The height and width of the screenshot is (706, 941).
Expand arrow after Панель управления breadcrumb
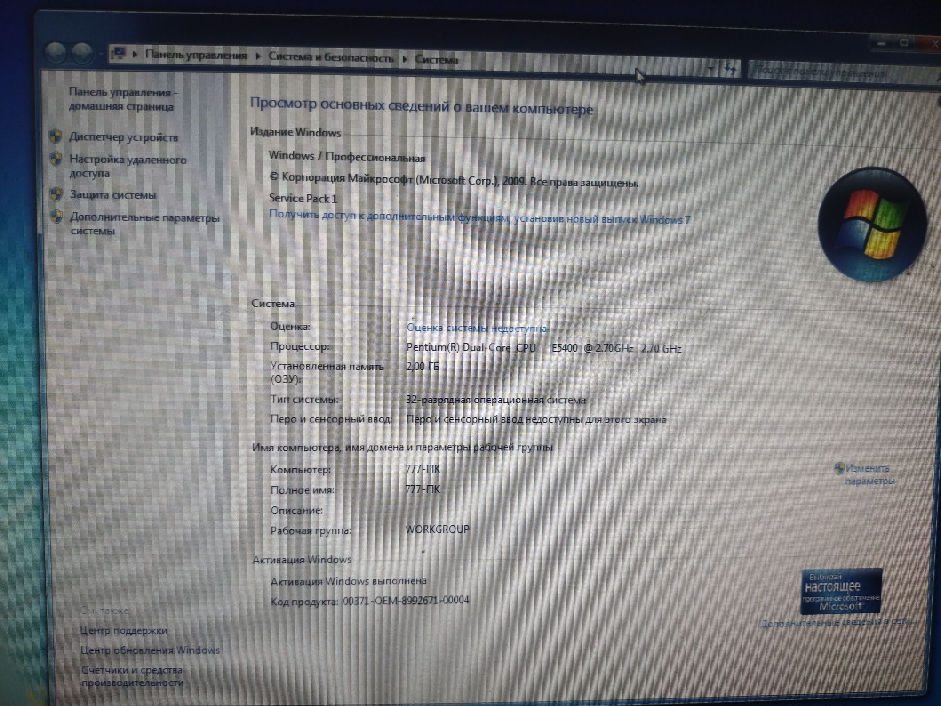pyautogui.click(x=258, y=56)
